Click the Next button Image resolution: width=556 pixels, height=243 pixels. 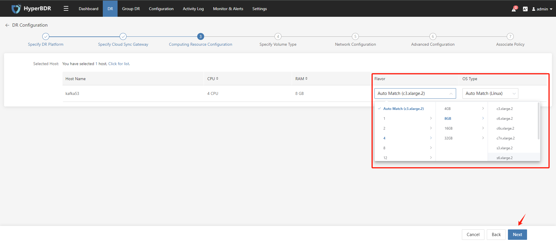click(x=517, y=235)
